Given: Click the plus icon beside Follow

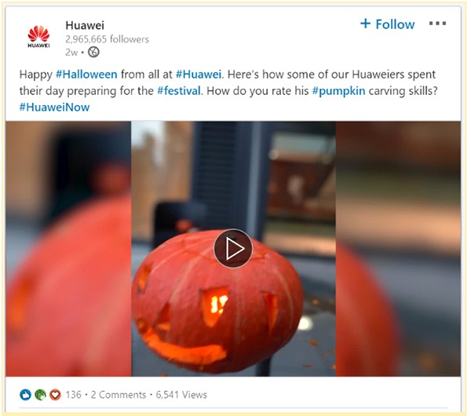Looking at the screenshot, I should coord(365,24).
